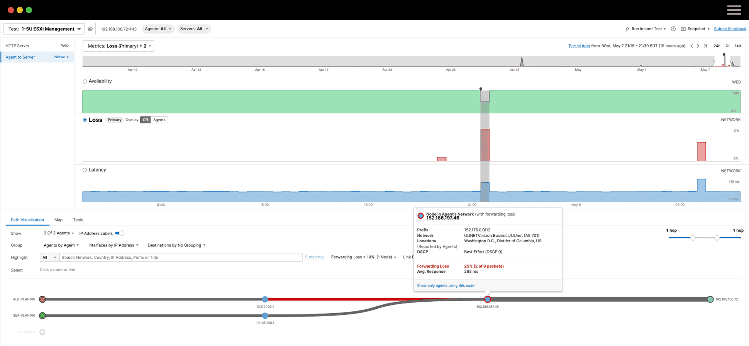Select the Latency radio button
This screenshot has width=749, height=346.
point(85,170)
